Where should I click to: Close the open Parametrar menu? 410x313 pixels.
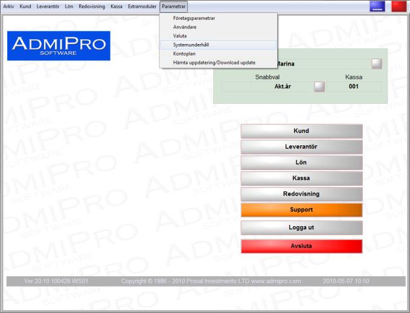174,6
